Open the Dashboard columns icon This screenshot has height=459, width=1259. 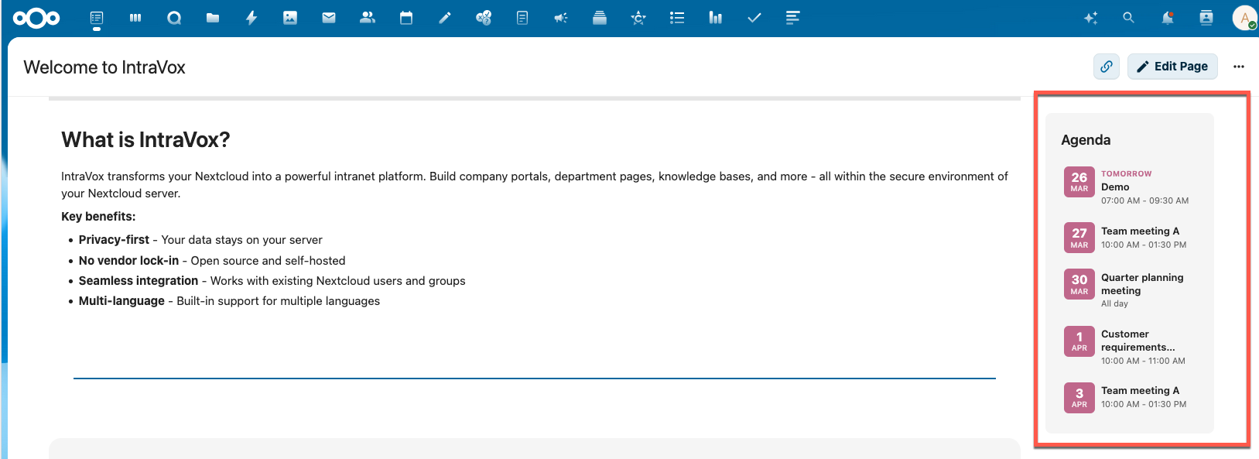point(135,18)
